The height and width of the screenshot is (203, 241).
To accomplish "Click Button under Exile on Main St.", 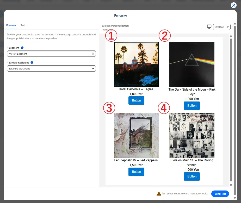I will tap(192, 176).
